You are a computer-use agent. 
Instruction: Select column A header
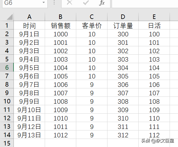[x=29, y=17]
